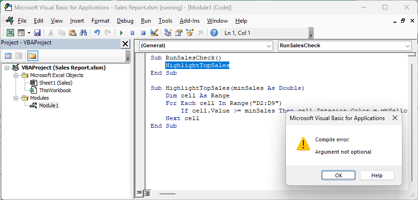Click the View Microsoft Excel toolbar icon
418x200 pixels.
[x=10, y=33]
